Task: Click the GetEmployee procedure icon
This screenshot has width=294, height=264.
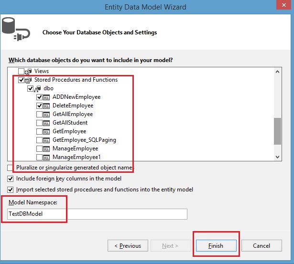Action: (x=46, y=132)
